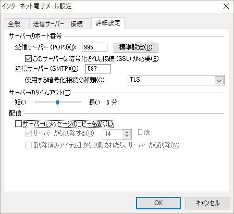Image resolution: width=234 pixels, height=214 pixels.
Task: Click the キャンセル button
Action: [x=208, y=203]
